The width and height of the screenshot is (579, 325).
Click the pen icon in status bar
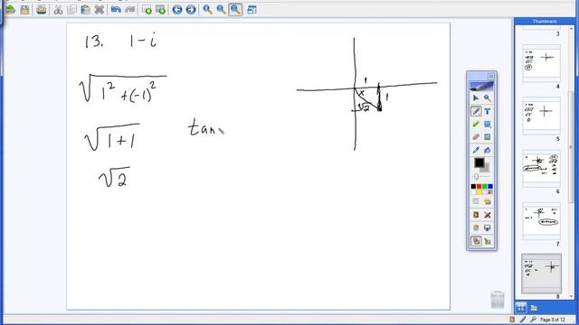523,320
